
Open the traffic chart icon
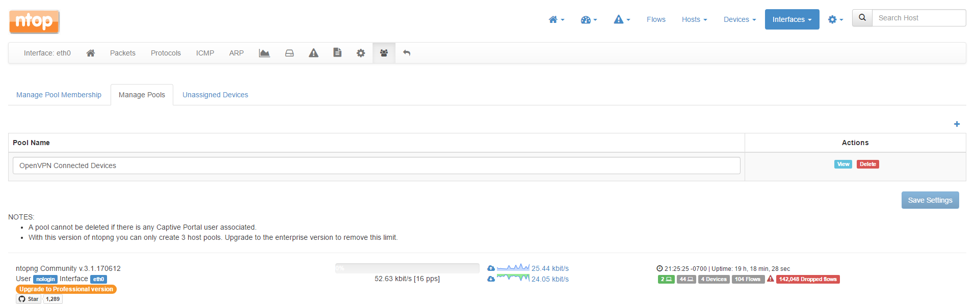[x=264, y=53]
